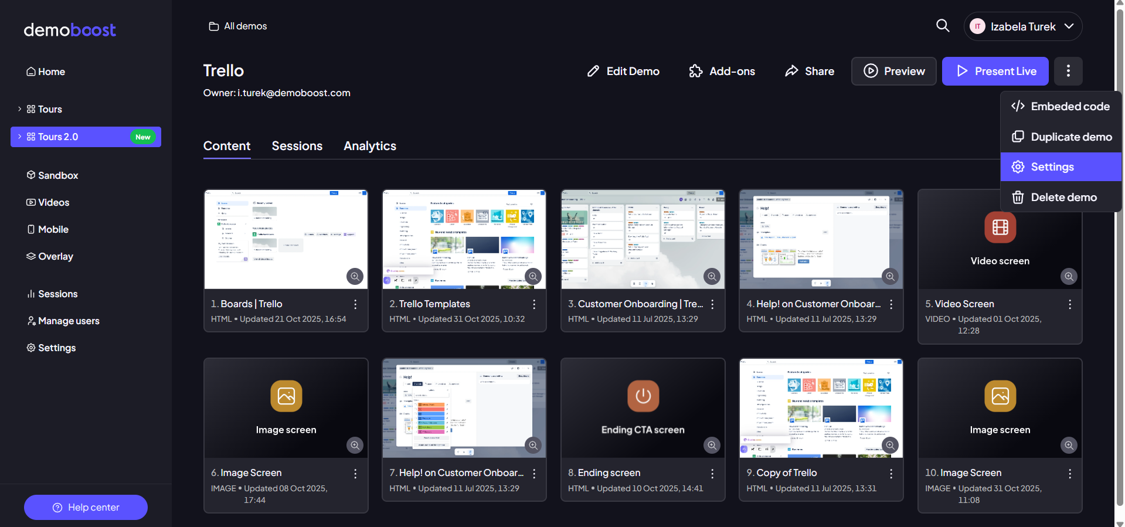Click the red Video screen film icon

[x=1000, y=227]
